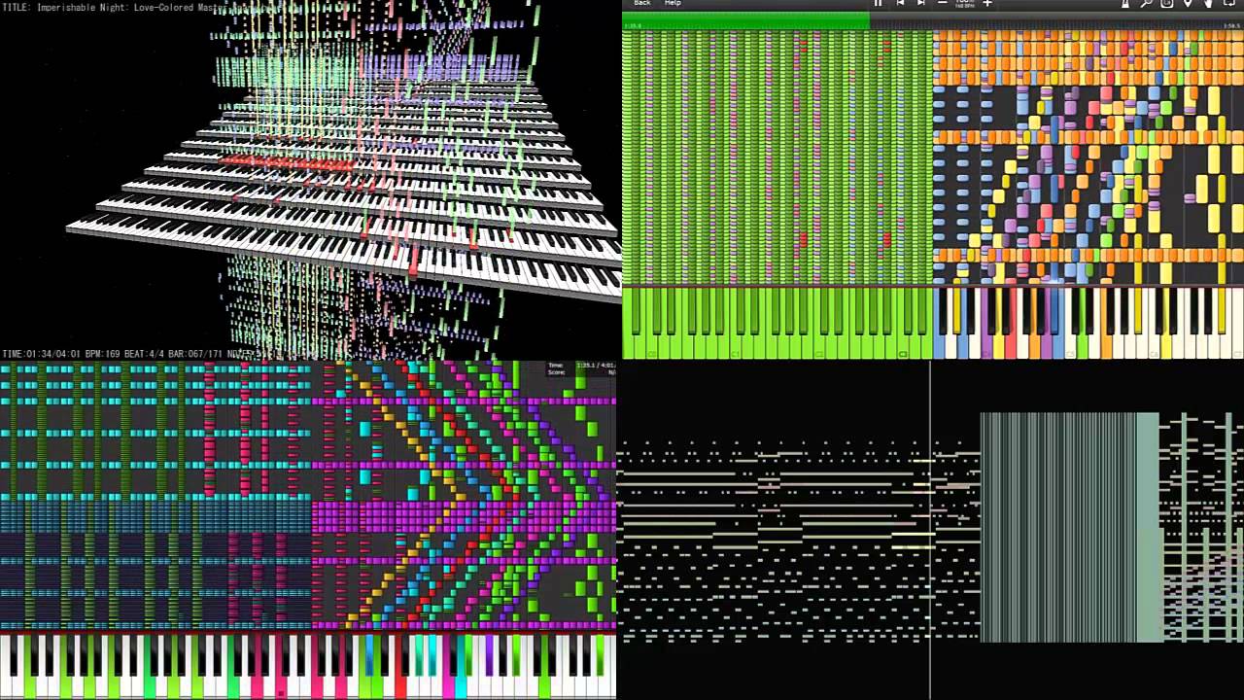The image size is (1244, 700).
Task: Pause playback in the Synthesia toolbar
Action: pyautogui.click(x=878, y=3)
